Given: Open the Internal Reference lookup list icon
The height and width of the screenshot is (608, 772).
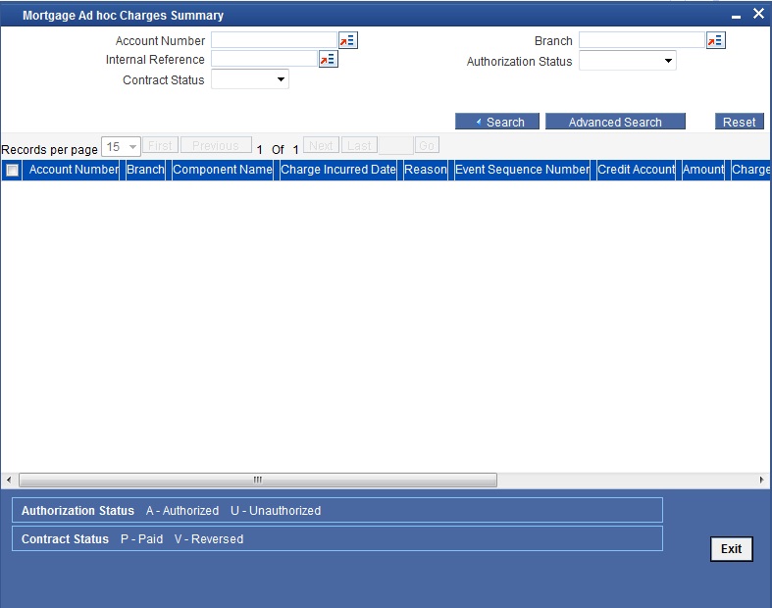Looking at the screenshot, I should [329, 60].
